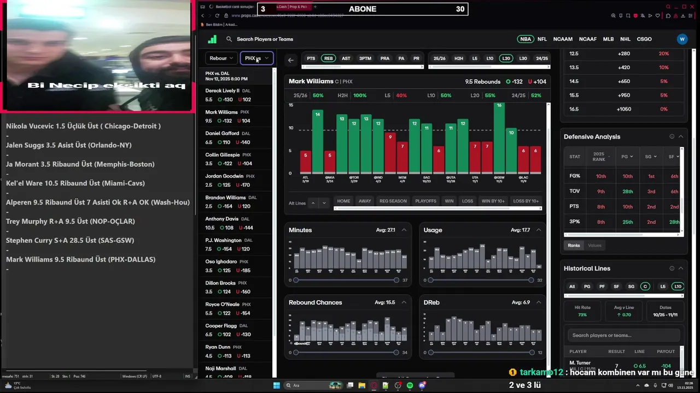Toggle HOME game filter
The height and width of the screenshot is (393, 700).
[x=343, y=201]
